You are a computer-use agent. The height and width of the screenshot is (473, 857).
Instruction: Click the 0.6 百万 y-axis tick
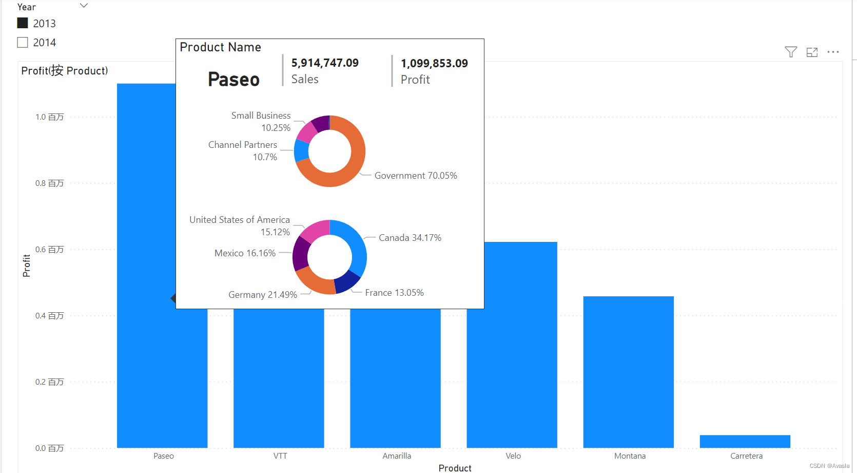(x=49, y=250)
